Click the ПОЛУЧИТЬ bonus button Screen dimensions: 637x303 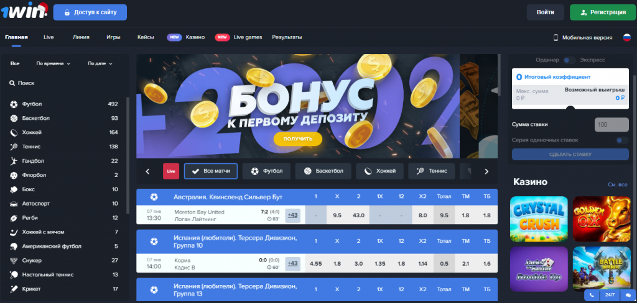298,138
